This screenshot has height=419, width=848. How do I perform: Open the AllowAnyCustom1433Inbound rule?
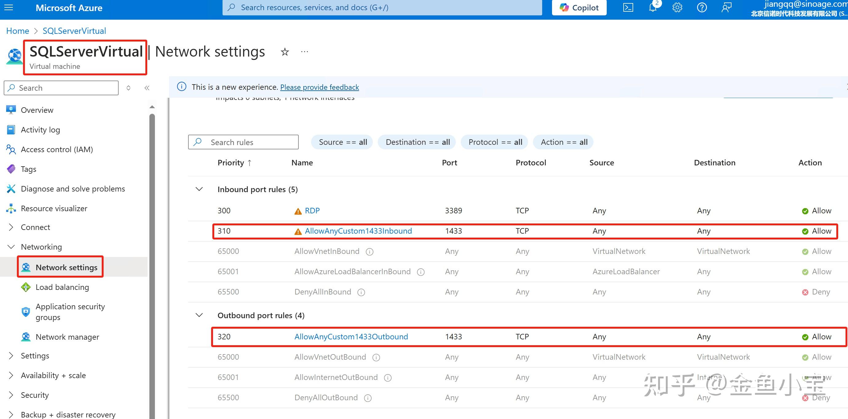358,231
